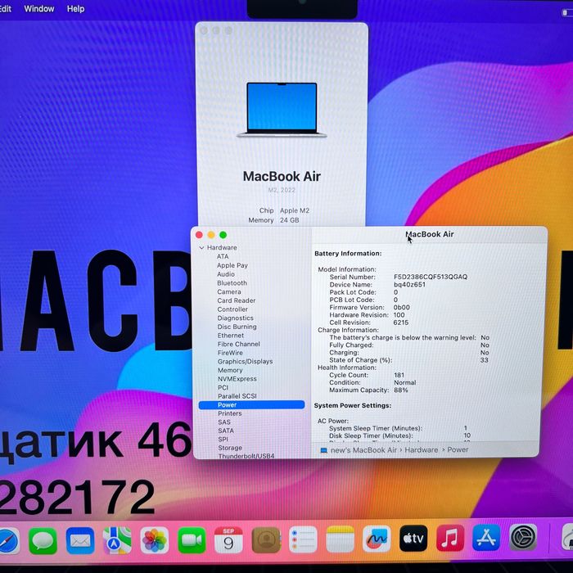The height and width of the screenshot is (573, 573).
Task: Select Parallel SCSI in the sidebar
Action: [x=237, y=396]
